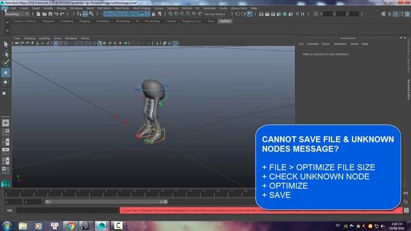The height and width of the screenshot is (231, 411).
Task: Click the Open Scene folder icon
Action: [x=44, y=14]
